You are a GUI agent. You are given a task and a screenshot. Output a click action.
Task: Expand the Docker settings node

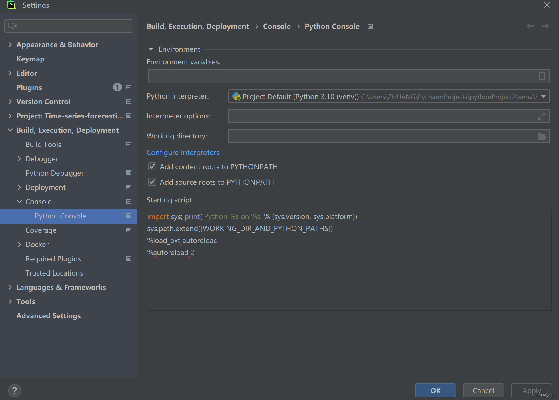19,244
